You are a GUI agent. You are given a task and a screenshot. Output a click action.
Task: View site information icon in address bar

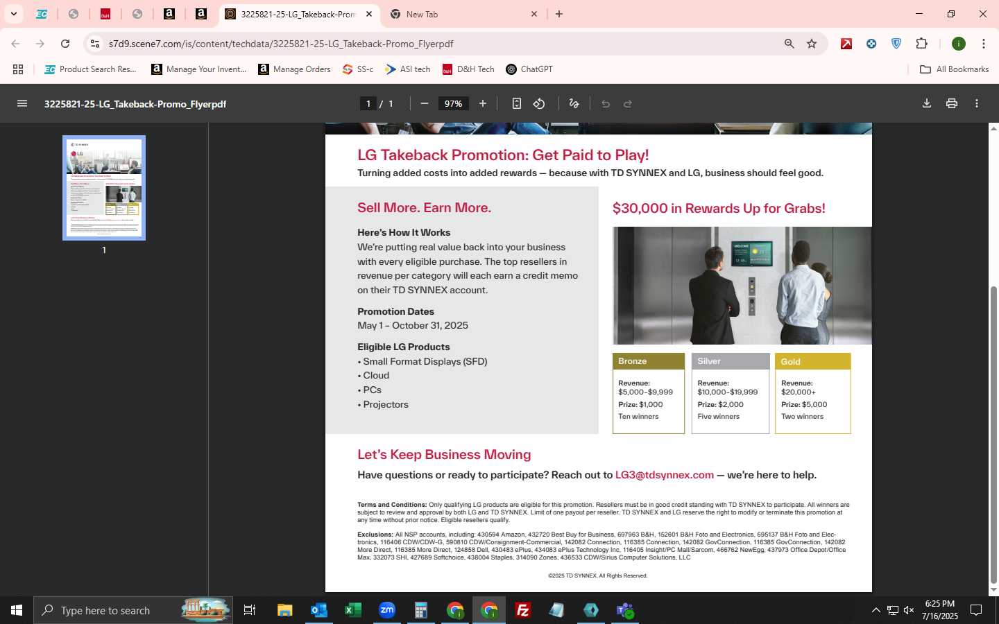click(95, 44)
